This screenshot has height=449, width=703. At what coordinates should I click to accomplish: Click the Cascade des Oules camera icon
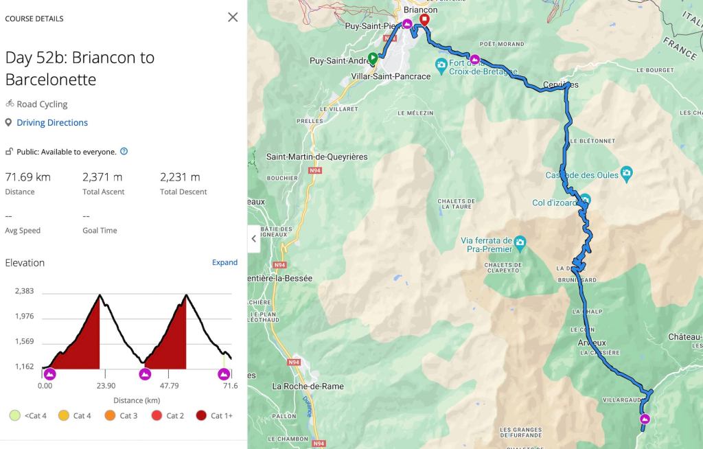point(626,172)
